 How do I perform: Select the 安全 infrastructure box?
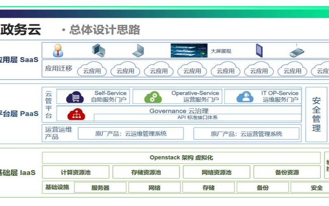pyautogui.click(x=310, y=187)
